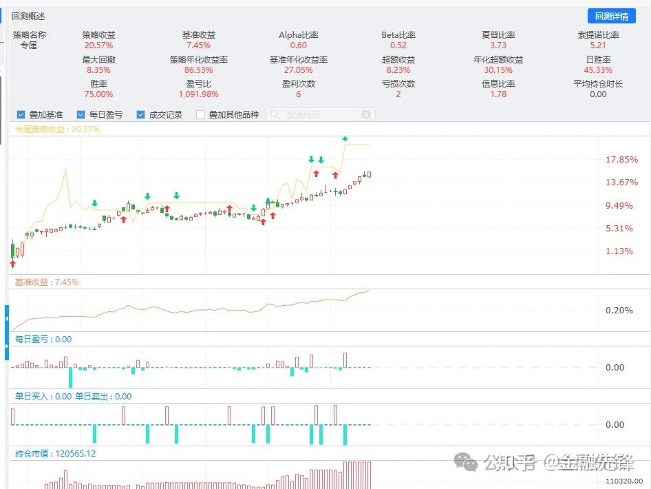This screenshot has width=651, height=489.
Task: Click the 基准收益 7.45% section label
Action: click(45, 282)
